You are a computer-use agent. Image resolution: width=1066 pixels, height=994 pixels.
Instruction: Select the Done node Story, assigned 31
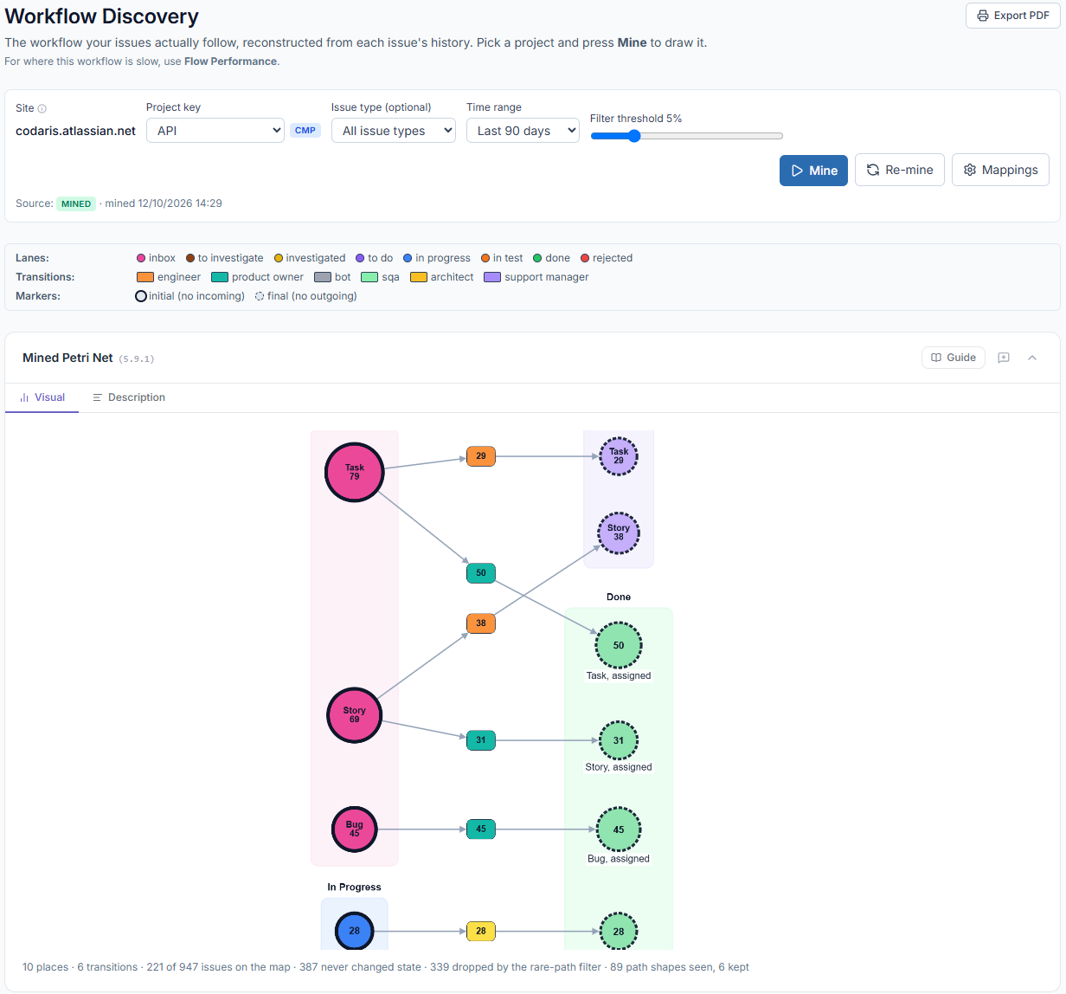(x=619, y=740)
